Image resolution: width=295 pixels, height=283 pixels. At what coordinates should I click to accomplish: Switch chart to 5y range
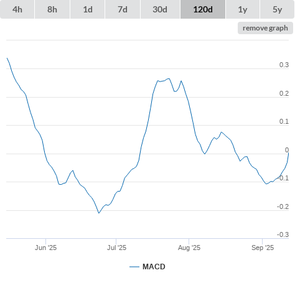(x=278, y=9)
